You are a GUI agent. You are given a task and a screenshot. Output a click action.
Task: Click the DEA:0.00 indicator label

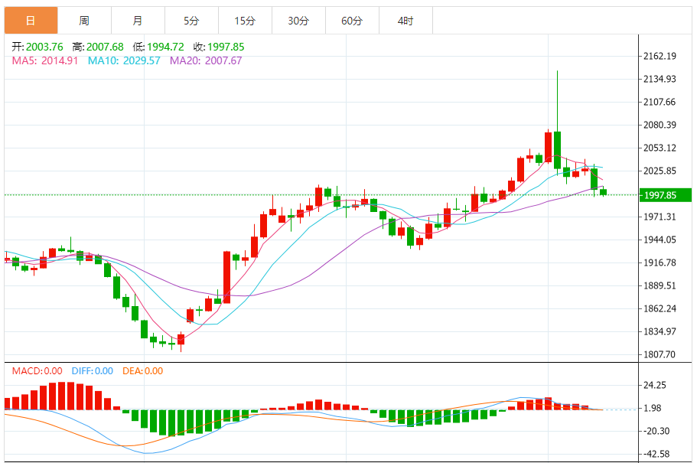tap(142, 371)
